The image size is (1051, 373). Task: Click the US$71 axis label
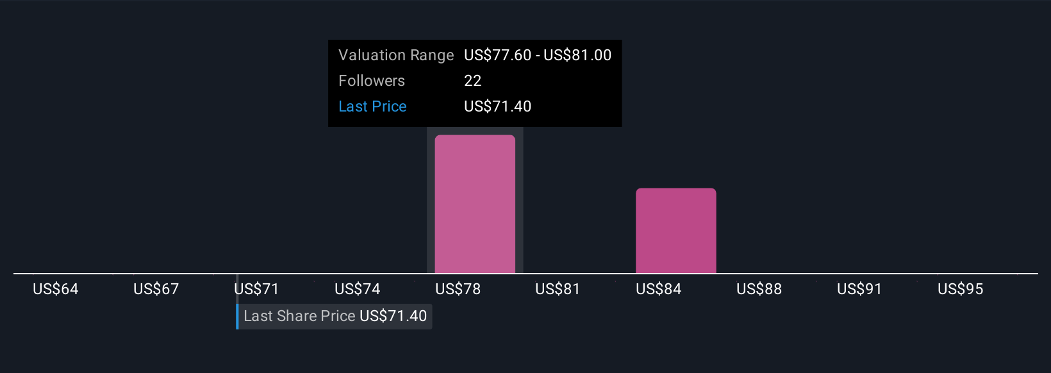pyautogui.click(x=257, y=289)
